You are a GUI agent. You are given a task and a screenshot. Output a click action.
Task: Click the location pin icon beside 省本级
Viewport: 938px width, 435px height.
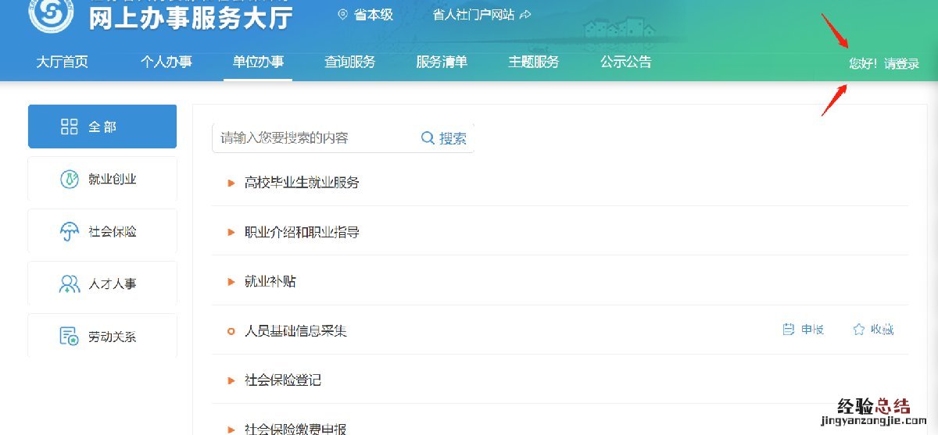pos(342,14)
